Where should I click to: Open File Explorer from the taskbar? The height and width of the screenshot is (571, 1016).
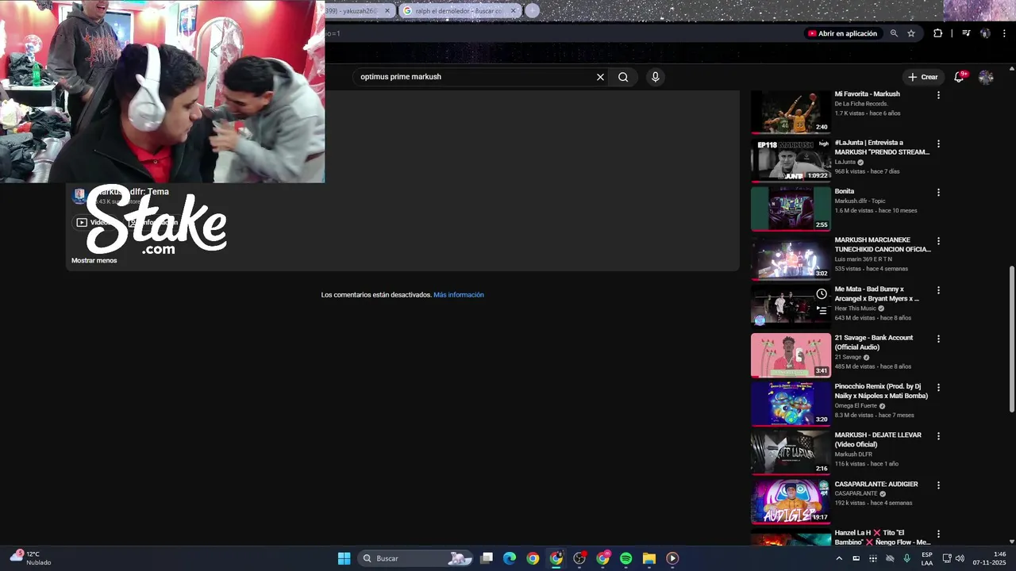(649, 558)
